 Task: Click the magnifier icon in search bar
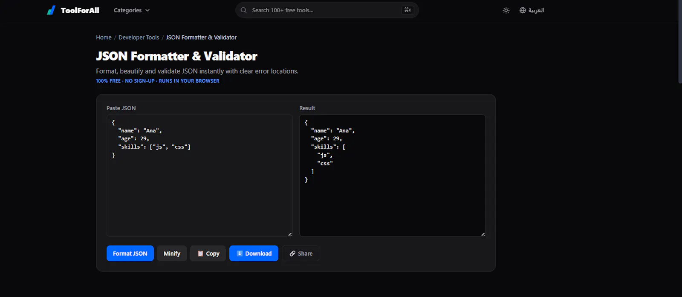(x=244, y=10)
